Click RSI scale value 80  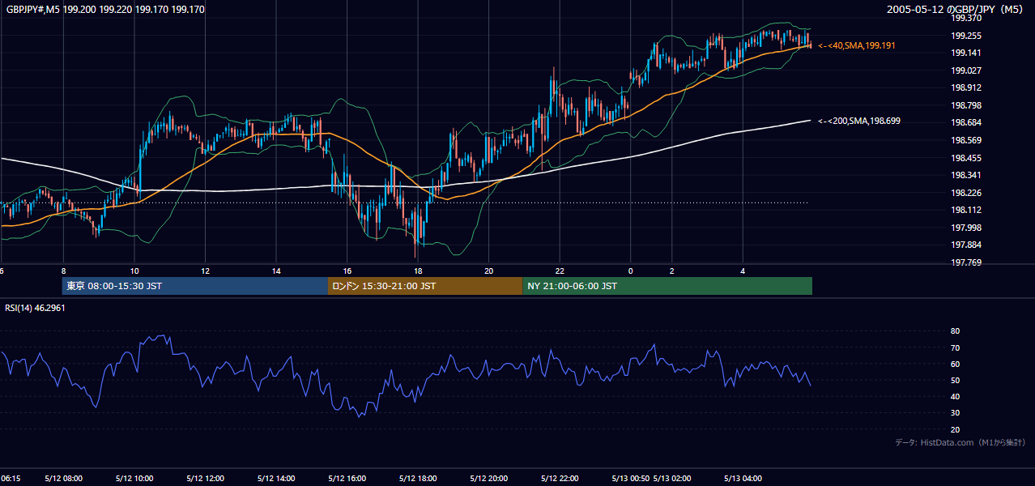pos(955,331)
